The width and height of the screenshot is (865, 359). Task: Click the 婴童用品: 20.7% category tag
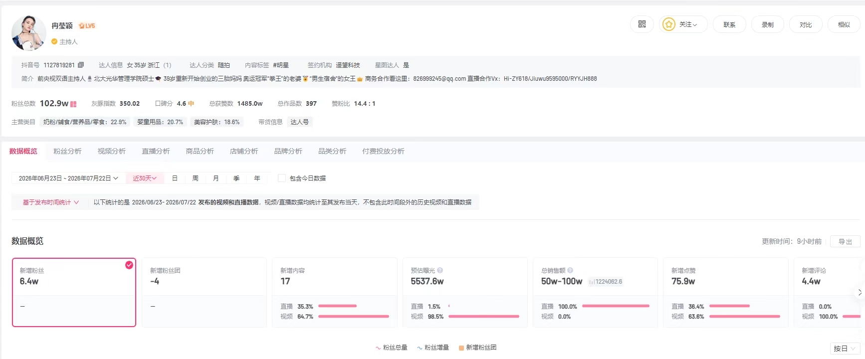(x=160, y=122)
